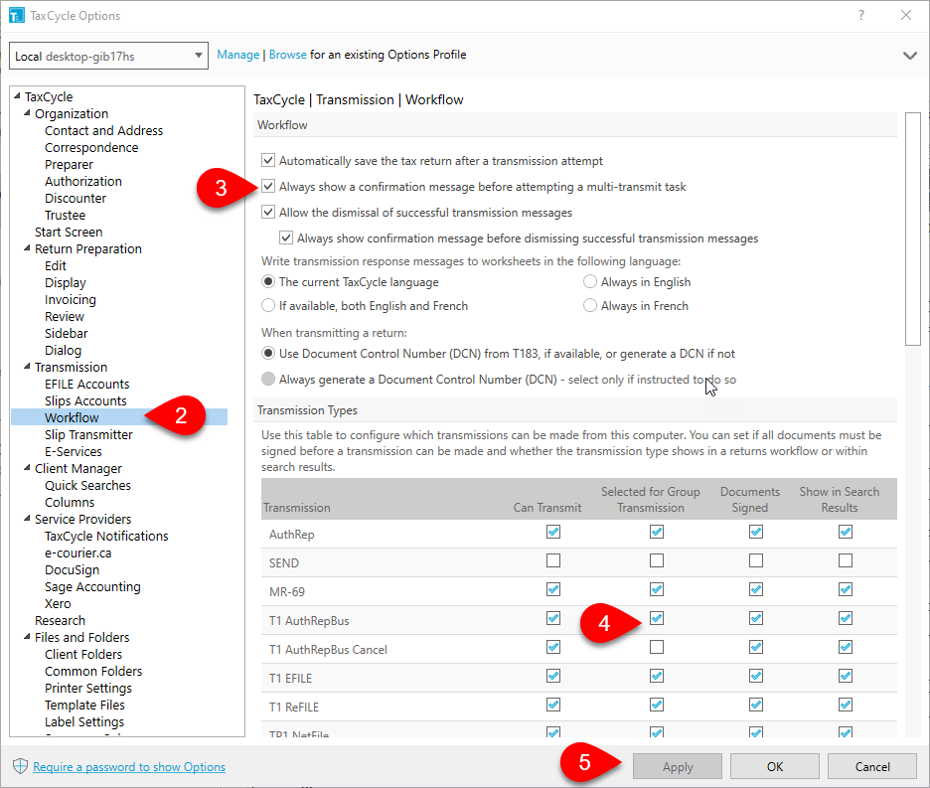Viewport: 930px width, 788px height.
Task: Collapse the Transmission tree node
Action: tap(27, 366)
